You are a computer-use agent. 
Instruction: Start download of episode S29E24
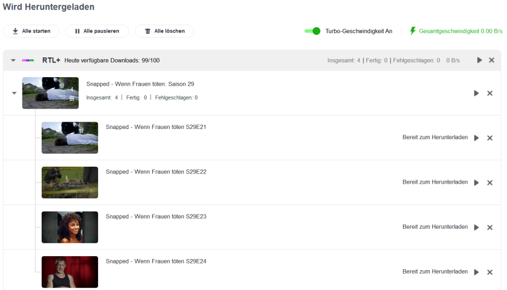[477, 272]
